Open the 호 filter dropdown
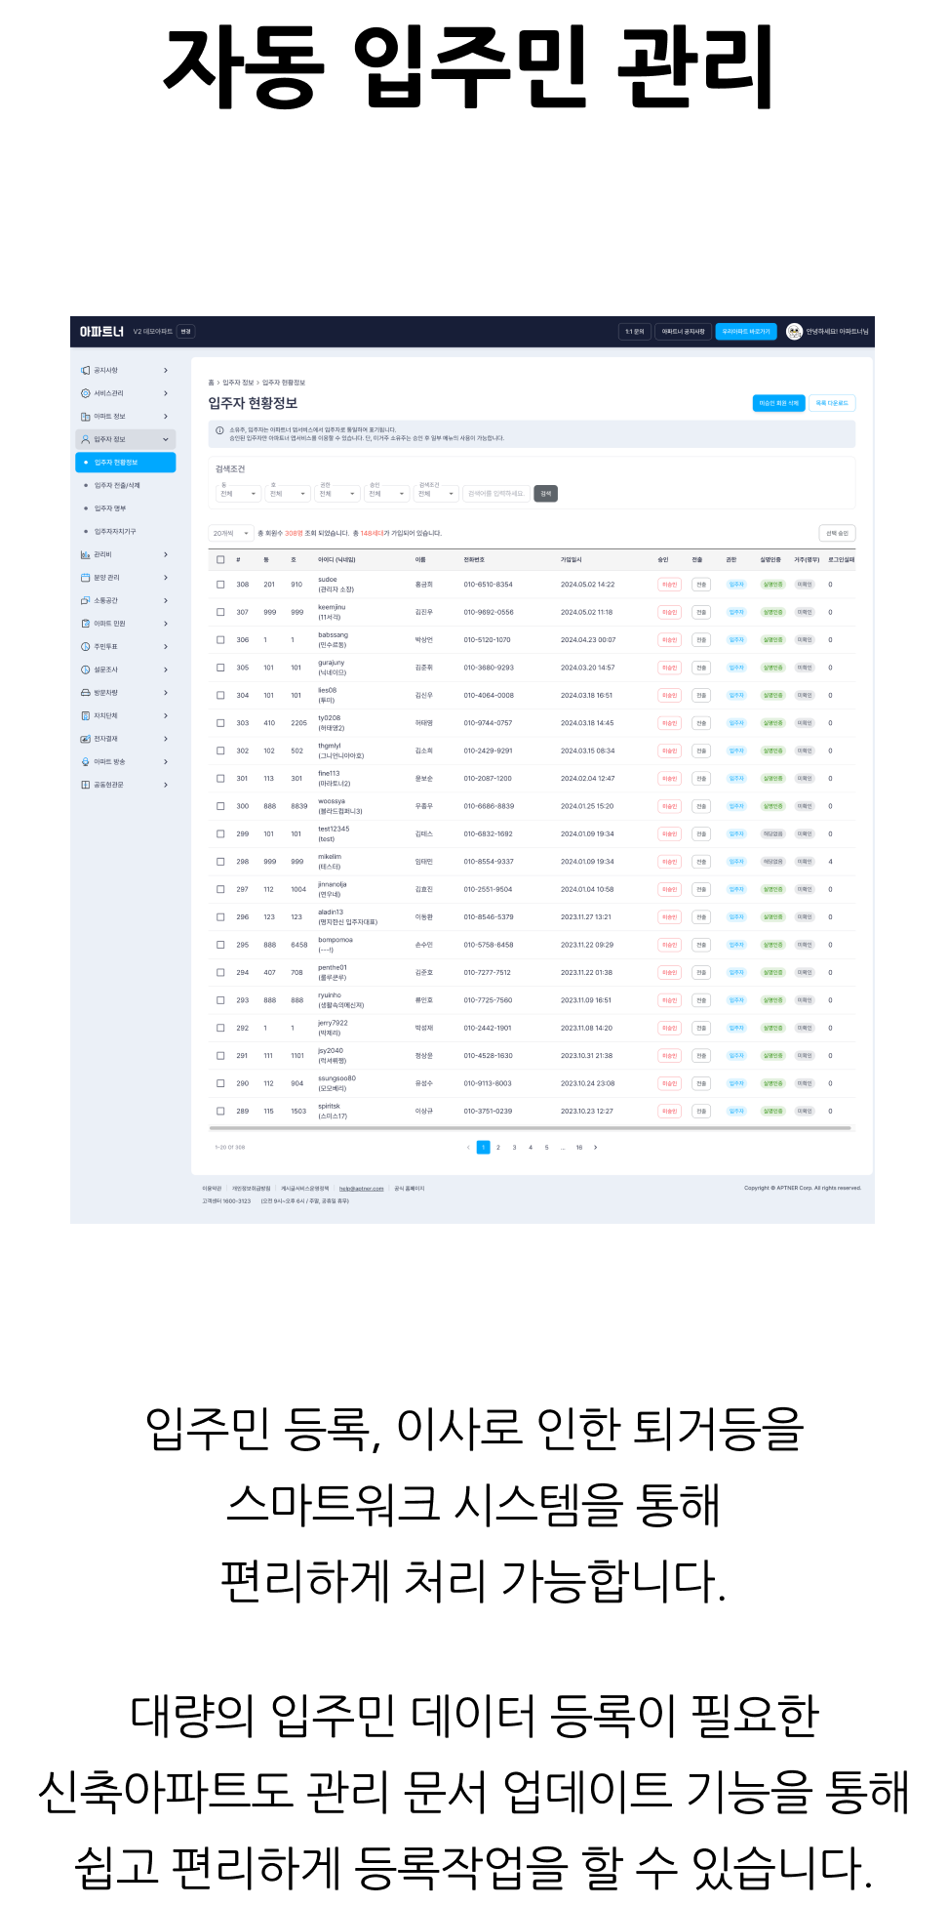The image size is (948, 1906). click(288, 494)
